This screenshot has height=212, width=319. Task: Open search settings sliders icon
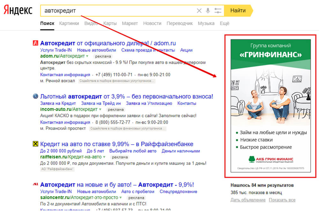pos(218,10)
